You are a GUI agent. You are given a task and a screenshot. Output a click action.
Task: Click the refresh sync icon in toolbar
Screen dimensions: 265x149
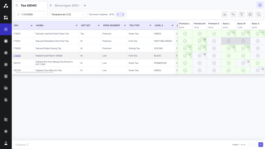(259, 14)
